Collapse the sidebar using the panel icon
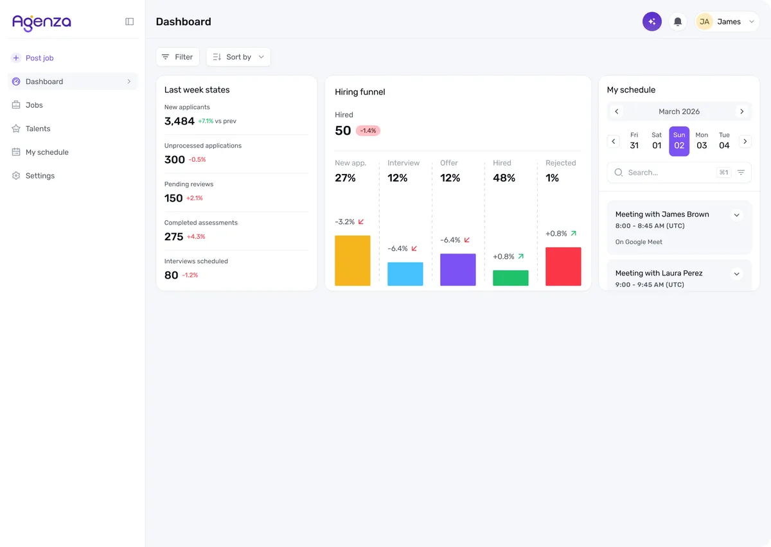Screen dimensions: 771x547 click(x=129, y=22)
